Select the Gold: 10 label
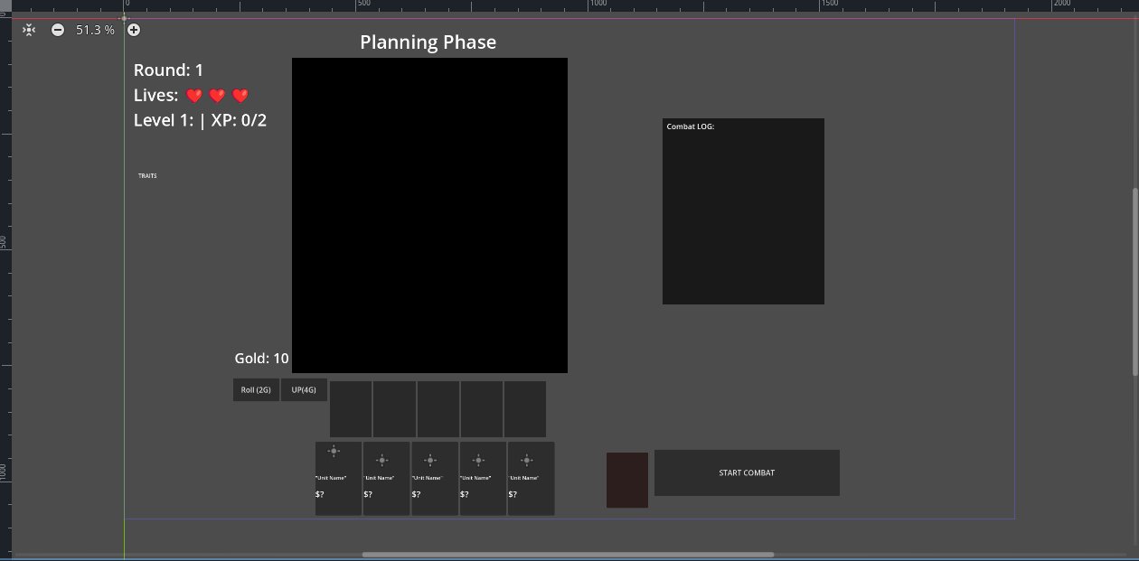The width and height of the screenshot is (1139, 561). tap(262, 359)
